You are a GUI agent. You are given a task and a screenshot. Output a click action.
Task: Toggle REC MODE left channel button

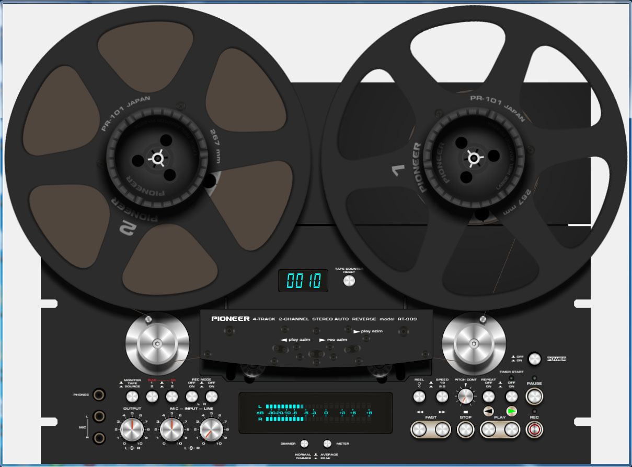point(192,397)
